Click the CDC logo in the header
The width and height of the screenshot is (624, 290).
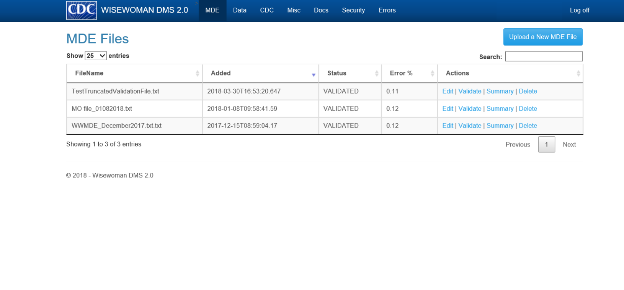pyautogui.click(x=81, y=10)
